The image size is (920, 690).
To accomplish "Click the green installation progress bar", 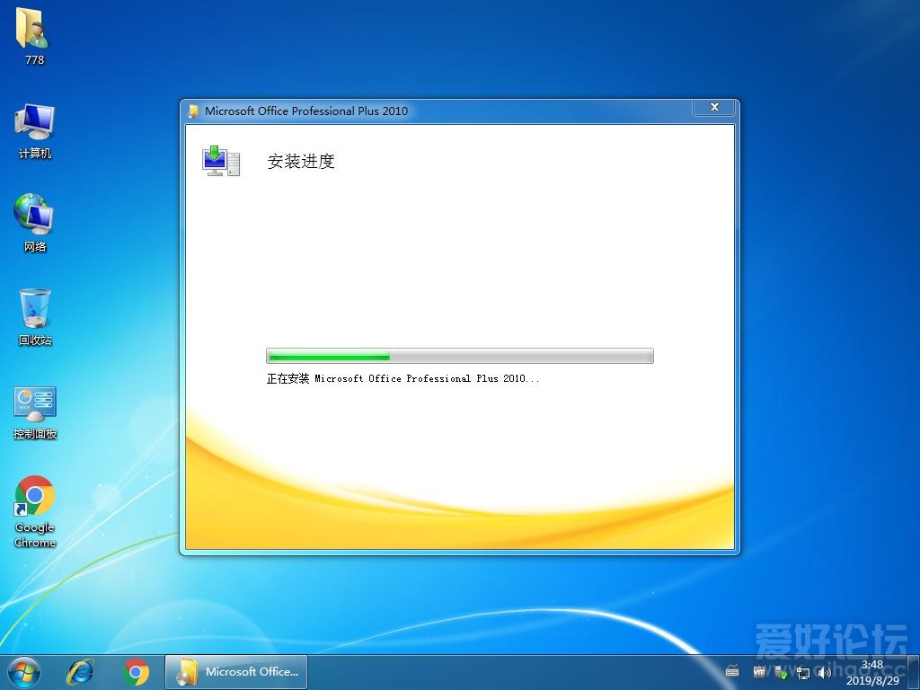I will pyautogui.click(x=459, y=356).
